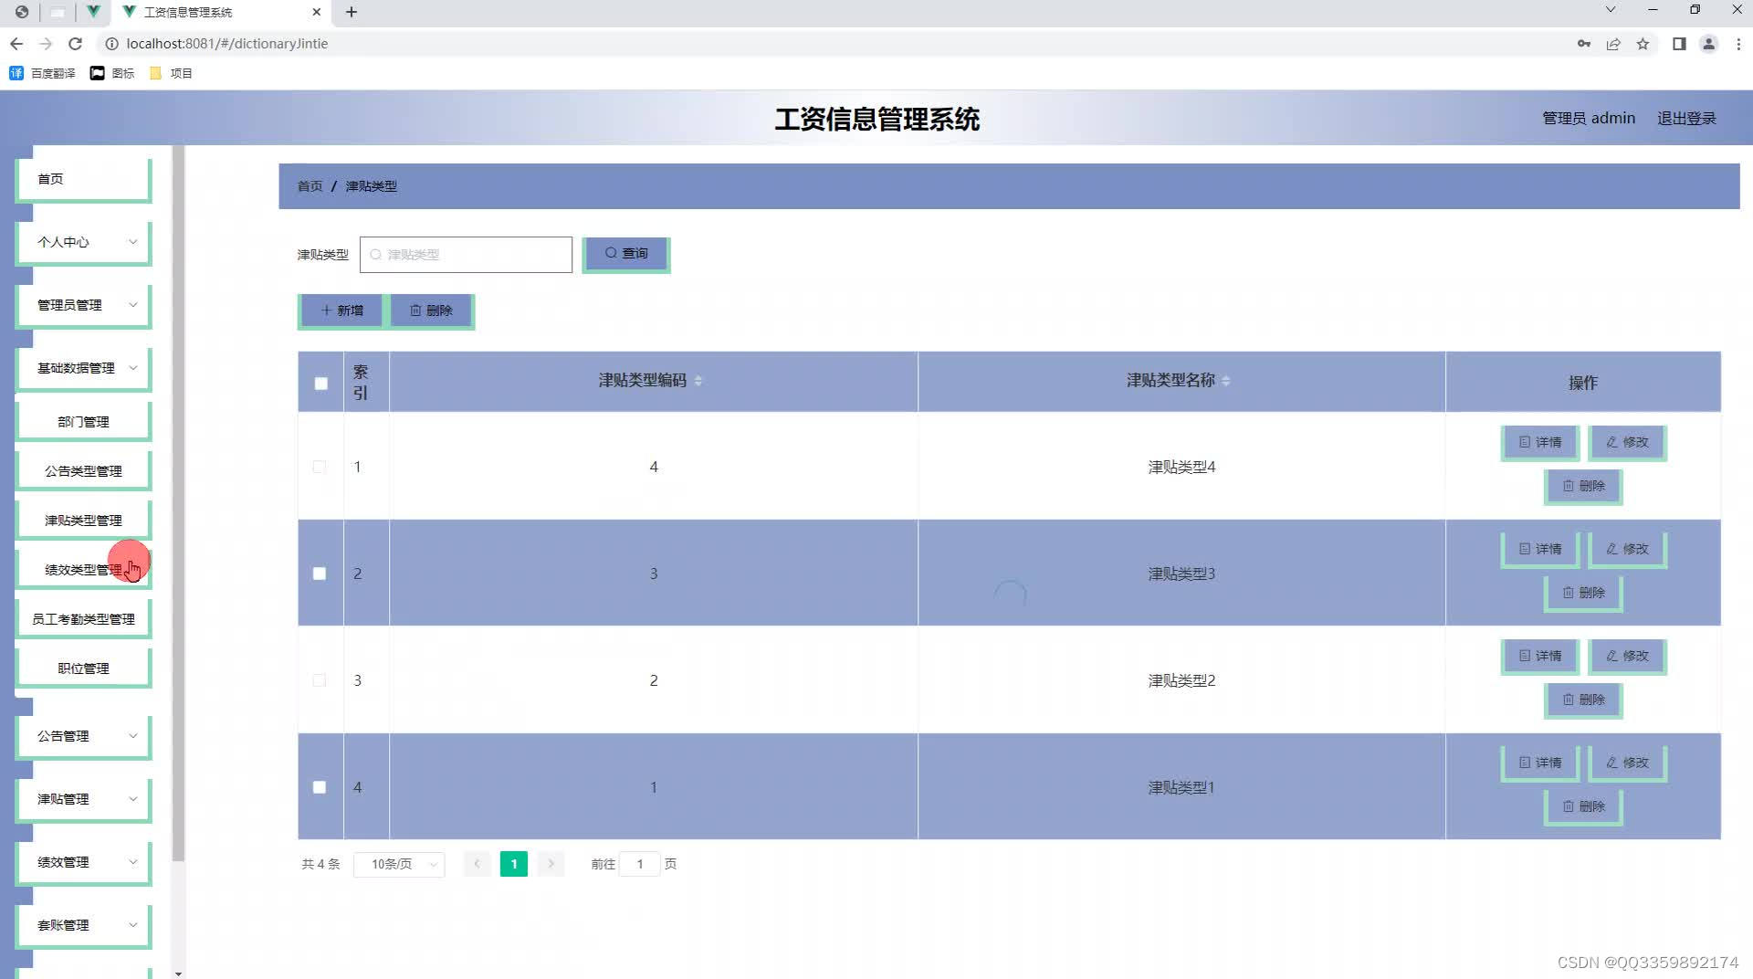Click inside the 津贴类型 search field
The height and width of the screenshot is (979, 1753).
click(x=466, y=255)
